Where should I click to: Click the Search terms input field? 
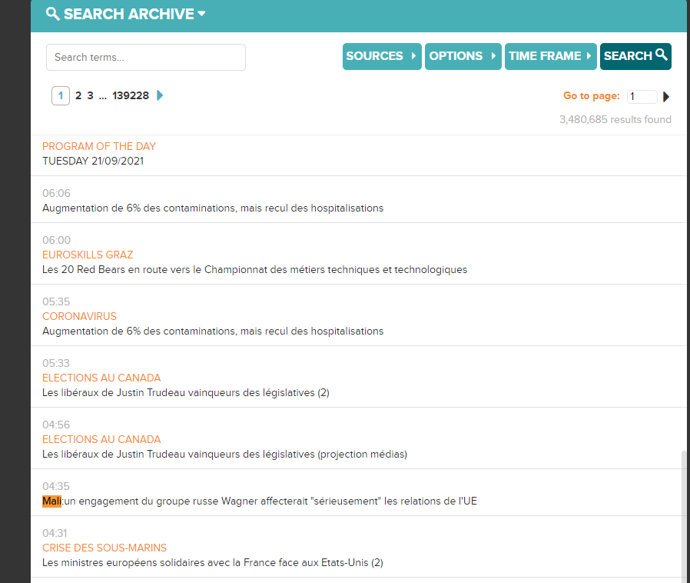(x=146, y=58)
